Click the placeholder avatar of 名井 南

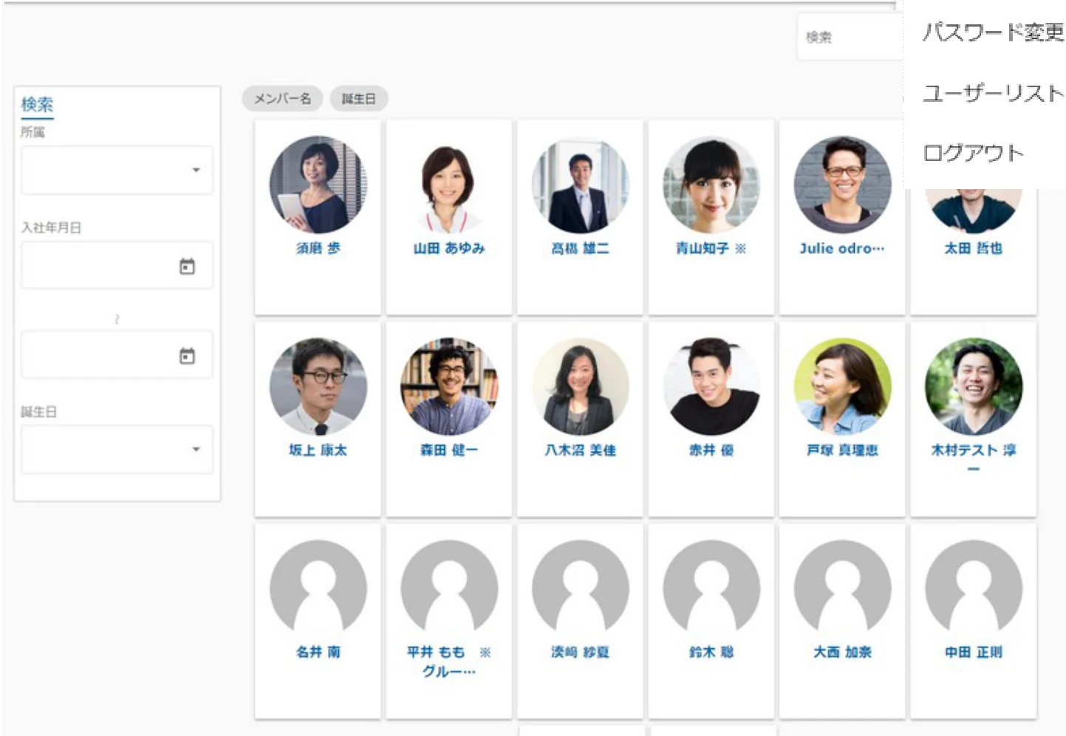[x=318, y=588]
